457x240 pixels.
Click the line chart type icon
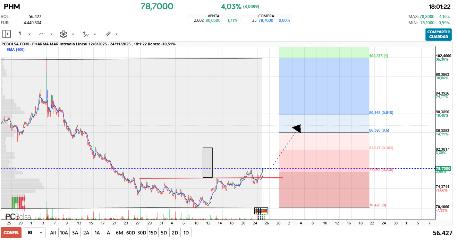coord(42,34)
